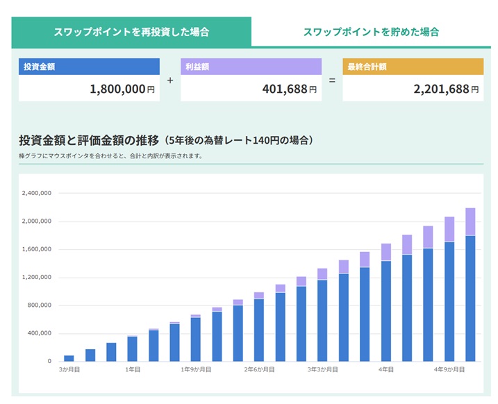Image resolution: width=498 pixels, height=404 pixels.
Task: Click the 2,201,688円 total value
Action: point(446,89)
